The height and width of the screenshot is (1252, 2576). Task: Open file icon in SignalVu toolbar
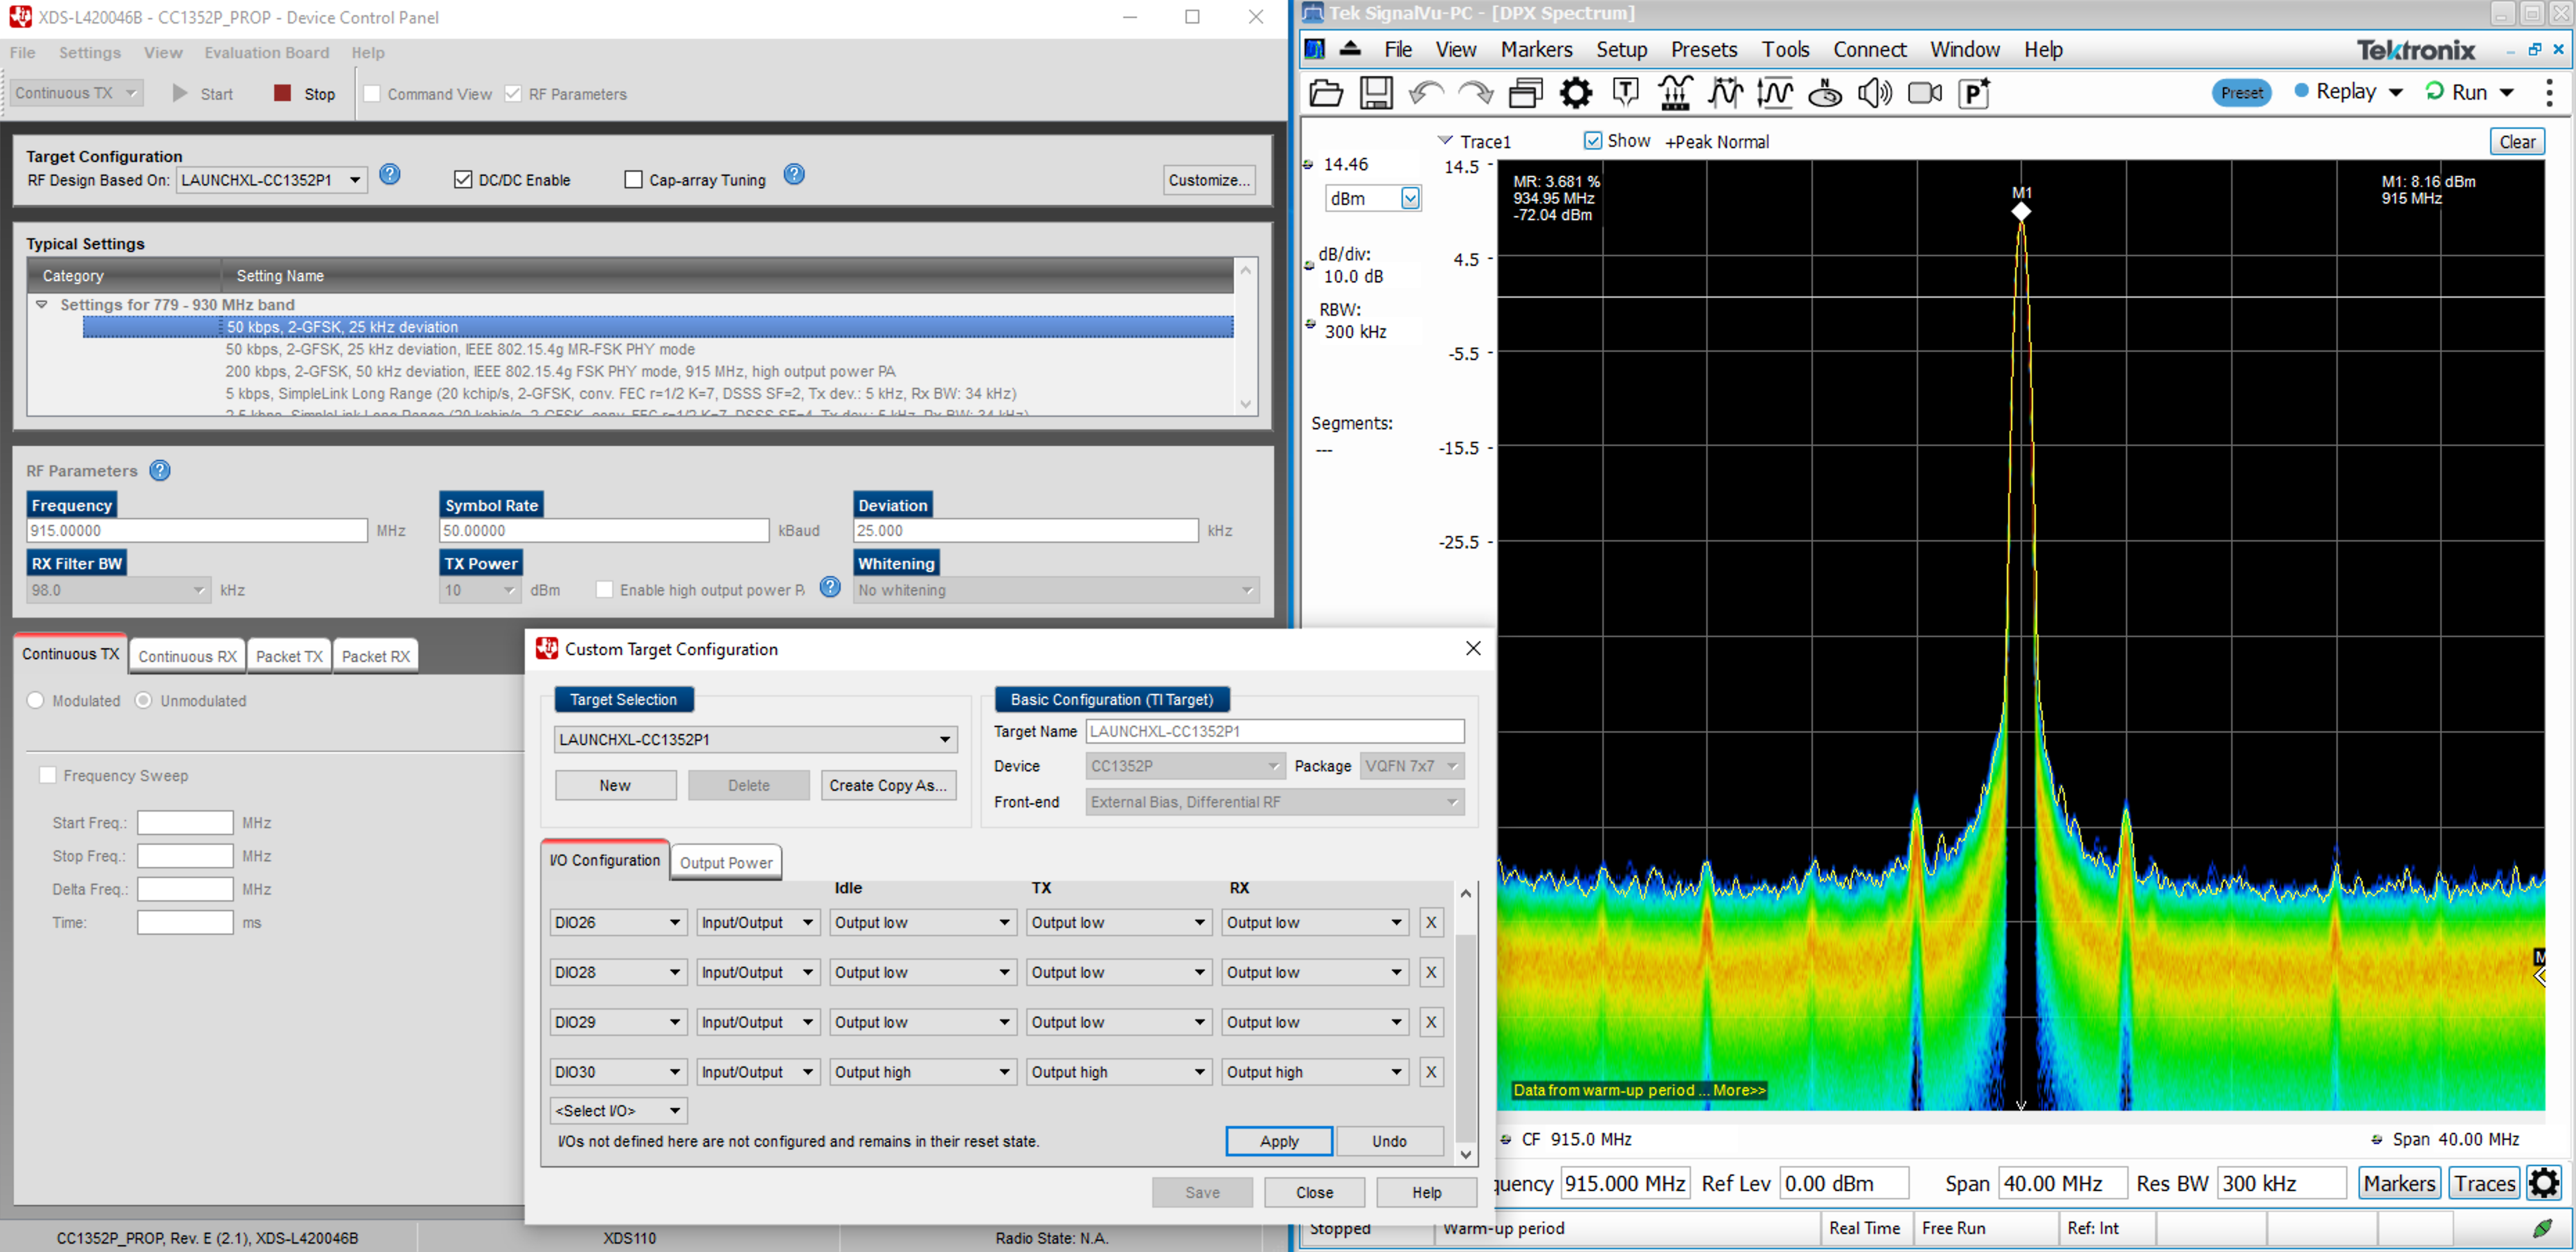[1326, 93]
